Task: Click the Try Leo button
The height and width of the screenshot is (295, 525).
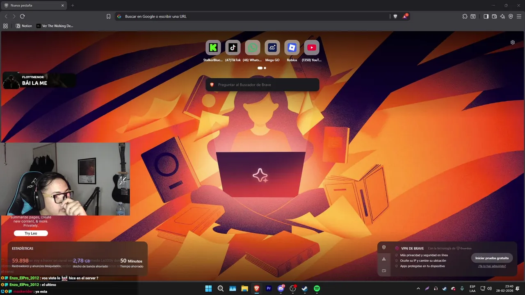Action: tap(31, 233)
